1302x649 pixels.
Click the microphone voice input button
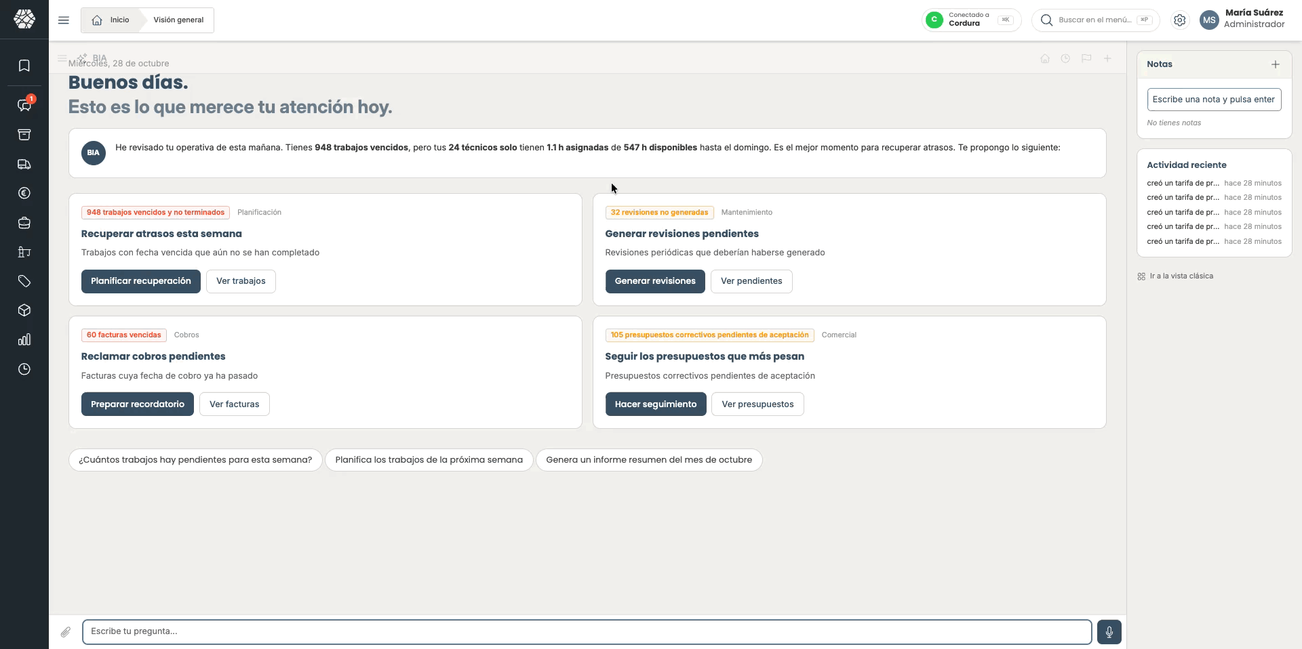point(1109,632)
